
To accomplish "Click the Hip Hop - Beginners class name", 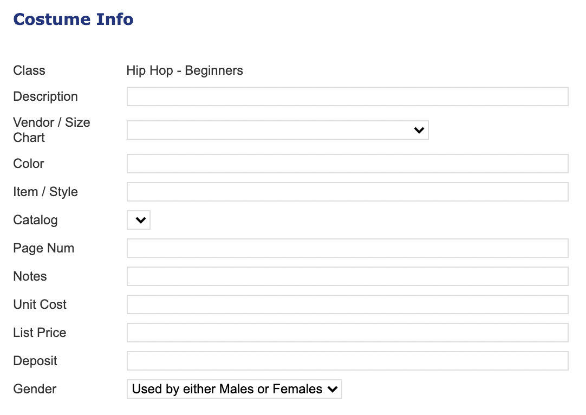I will coord(185,70).
